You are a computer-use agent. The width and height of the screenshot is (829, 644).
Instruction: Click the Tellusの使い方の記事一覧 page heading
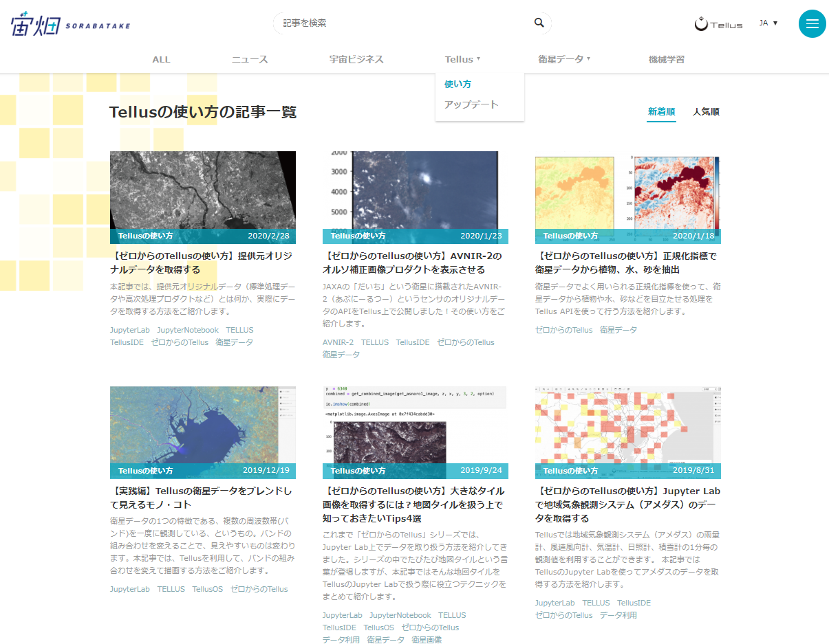[203, 112]
